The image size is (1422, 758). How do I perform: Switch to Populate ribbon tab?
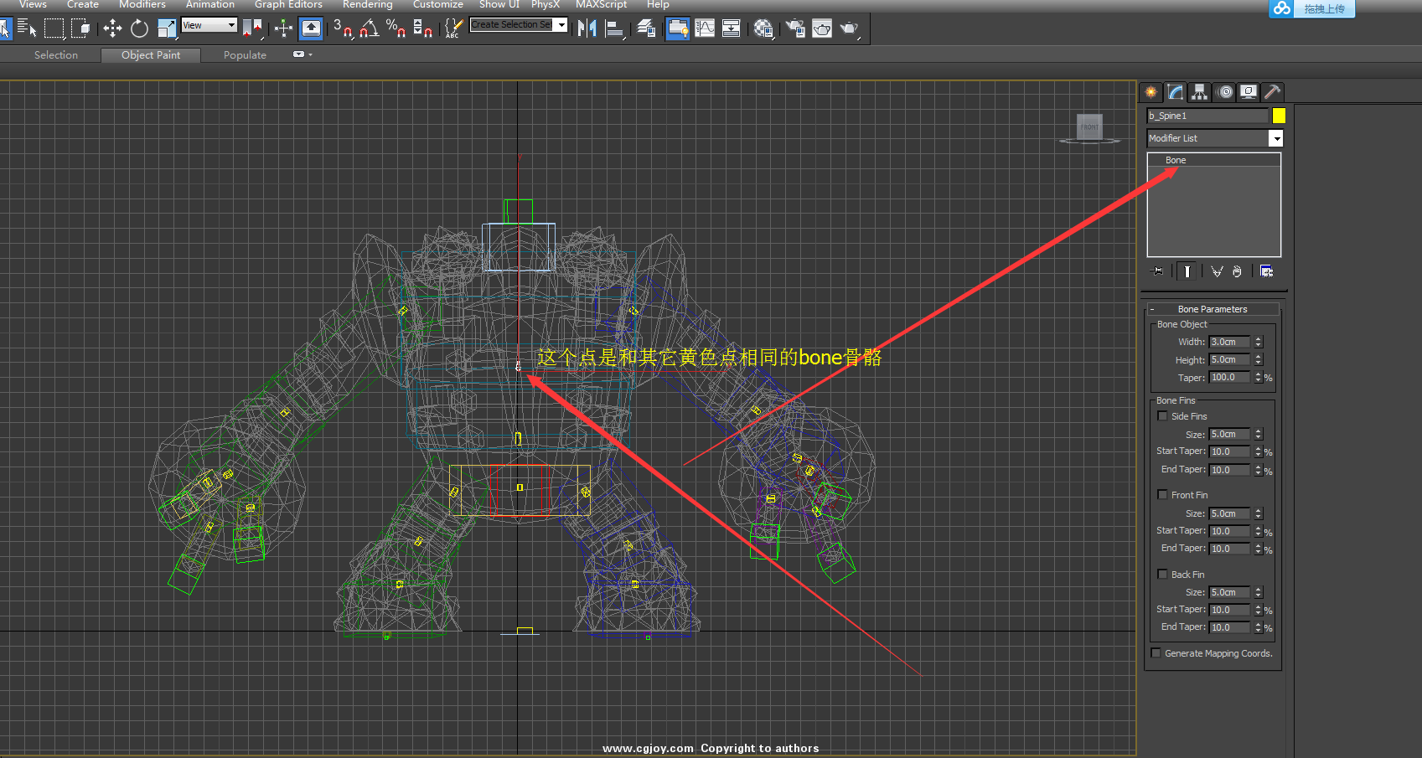point(245,55)
